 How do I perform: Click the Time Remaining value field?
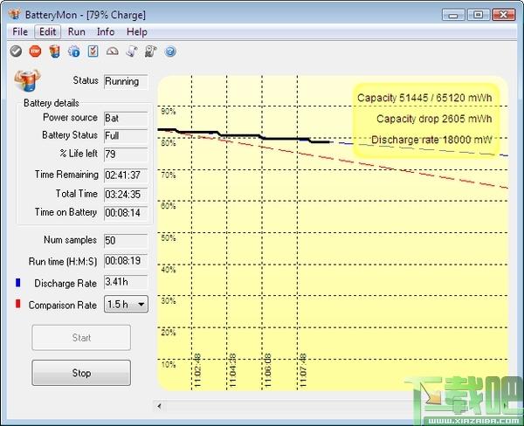point(126,175)
